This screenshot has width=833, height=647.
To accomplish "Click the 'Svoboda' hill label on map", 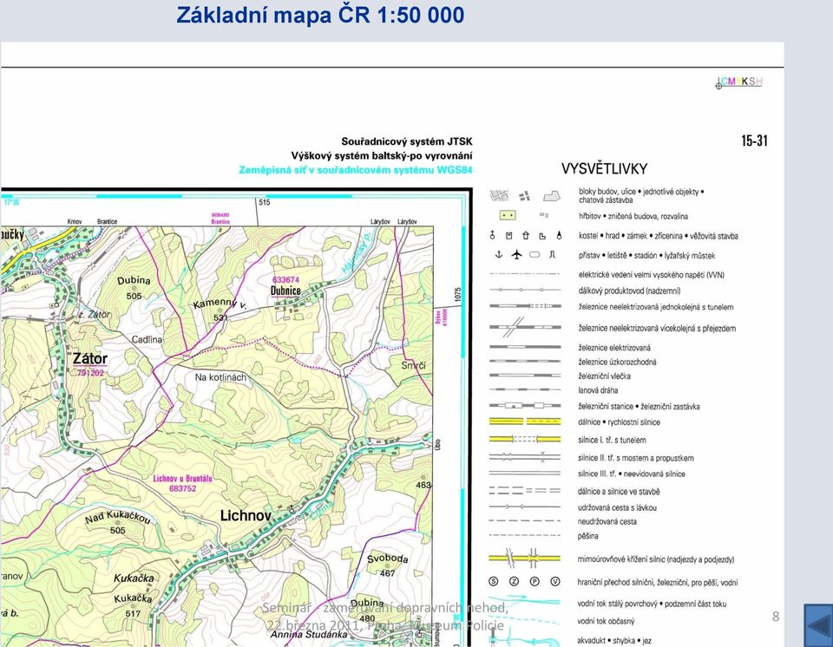I will pyautogui.click(x=388, y=559).
